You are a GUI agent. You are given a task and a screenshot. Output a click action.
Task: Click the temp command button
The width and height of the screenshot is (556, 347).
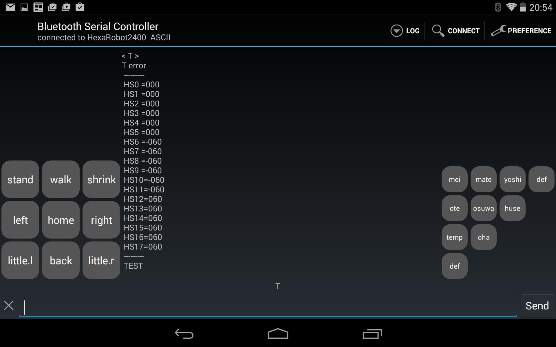454,237
